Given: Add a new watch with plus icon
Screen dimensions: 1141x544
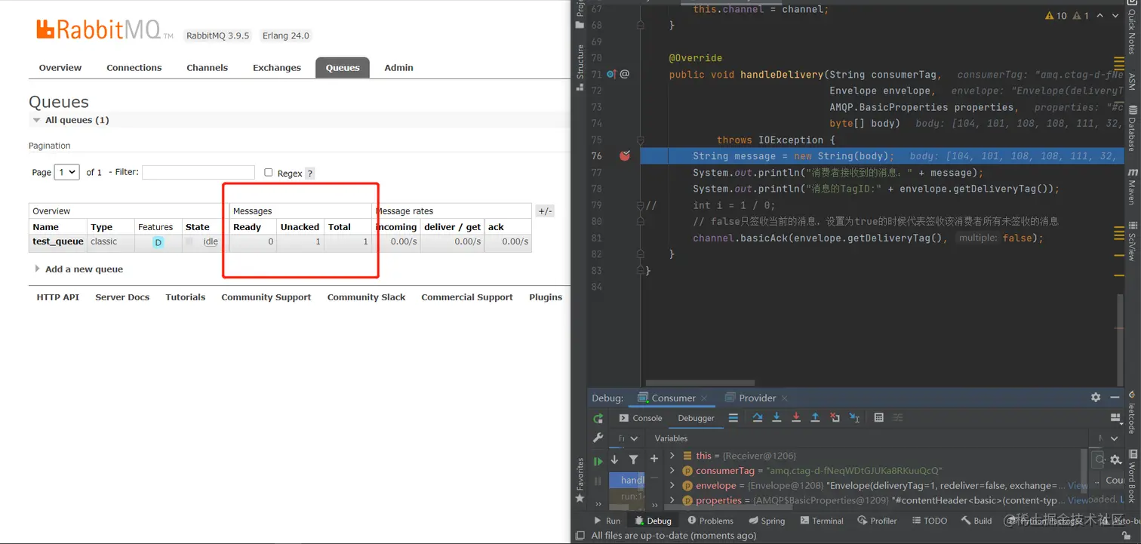Looking at the screenshot, I should (654, 459).
